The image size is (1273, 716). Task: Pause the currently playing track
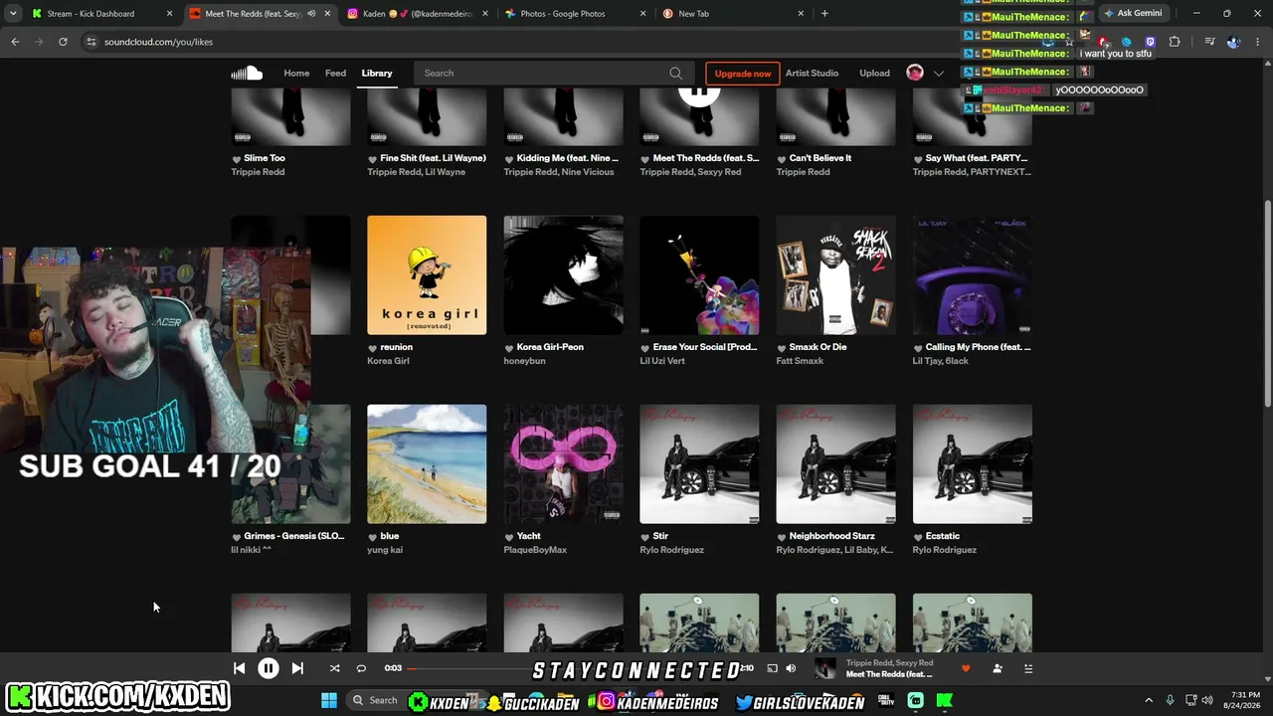pyautogui.click(x=269, y=668)
